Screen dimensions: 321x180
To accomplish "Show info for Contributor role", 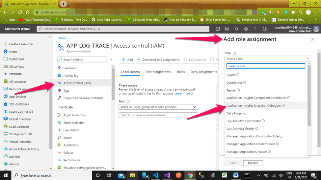I will pos(245,82).
